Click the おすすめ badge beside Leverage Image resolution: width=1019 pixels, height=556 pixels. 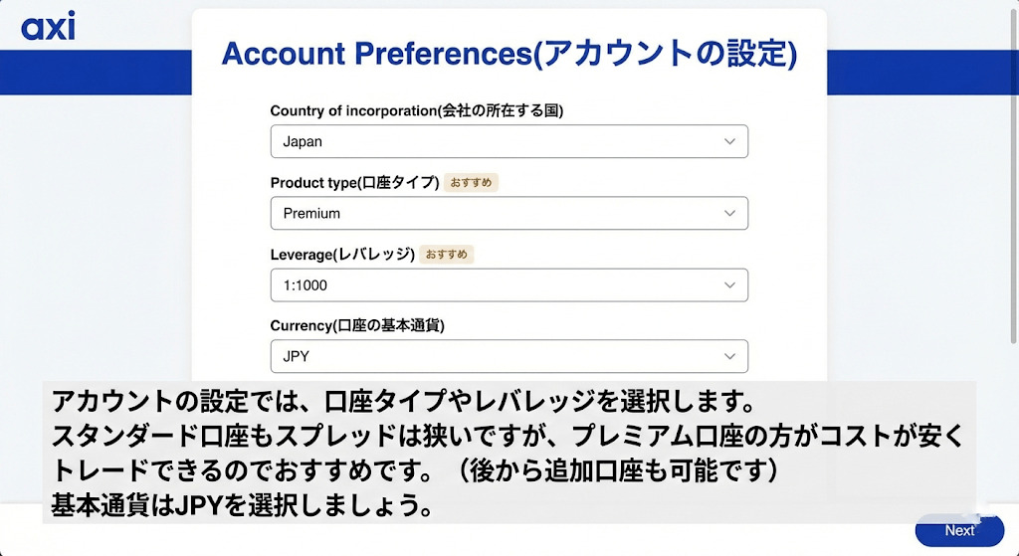pos(447,255)
